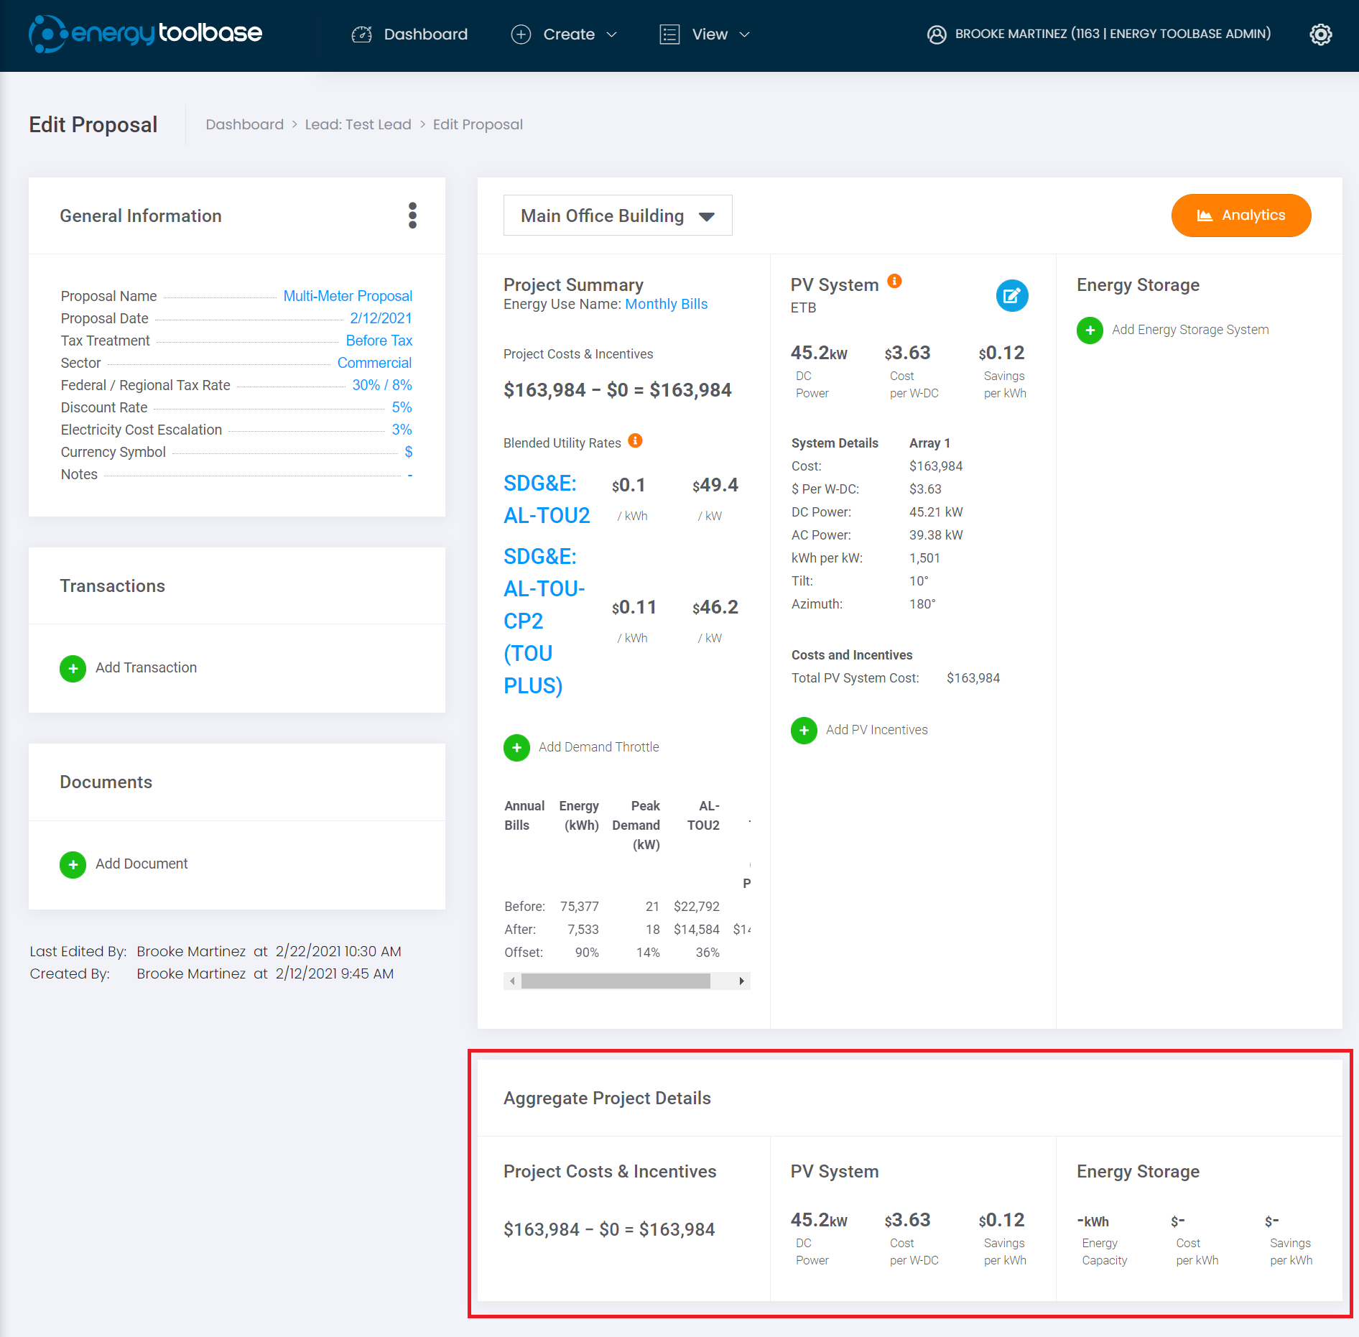
Task: Click the Azimuth 180° value
Action: [x=922, y=604]
